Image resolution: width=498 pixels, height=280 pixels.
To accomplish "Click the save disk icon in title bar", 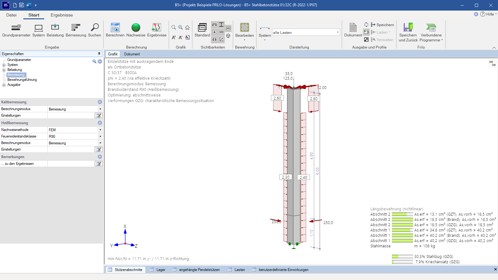I will point(21,5).
